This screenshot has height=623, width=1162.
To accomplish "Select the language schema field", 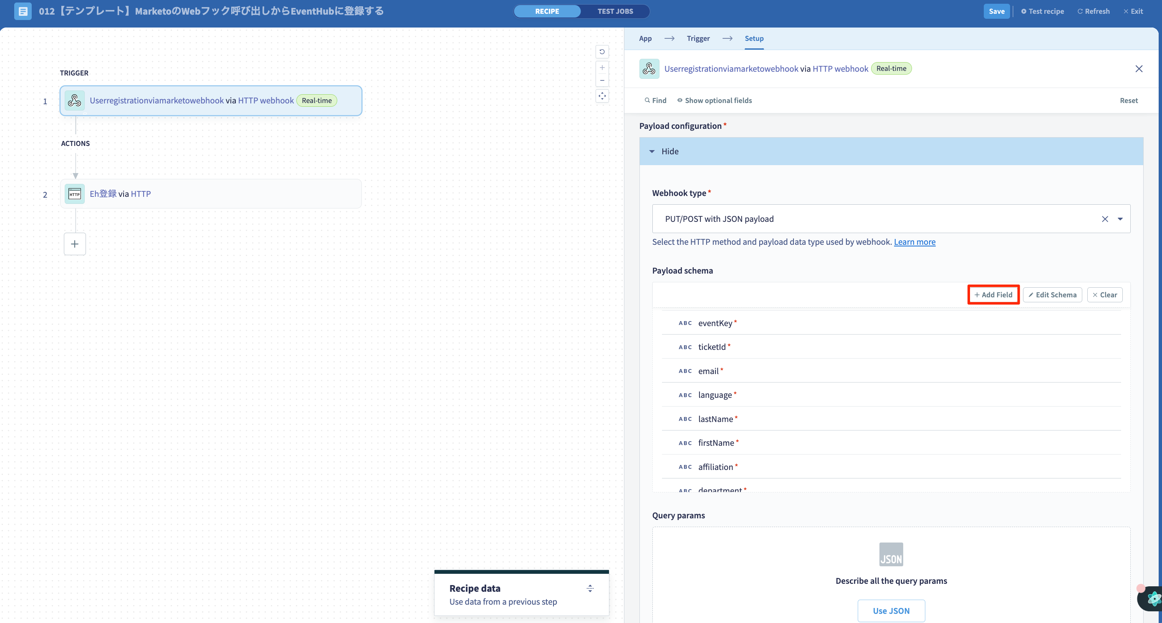I will (892, 395).
